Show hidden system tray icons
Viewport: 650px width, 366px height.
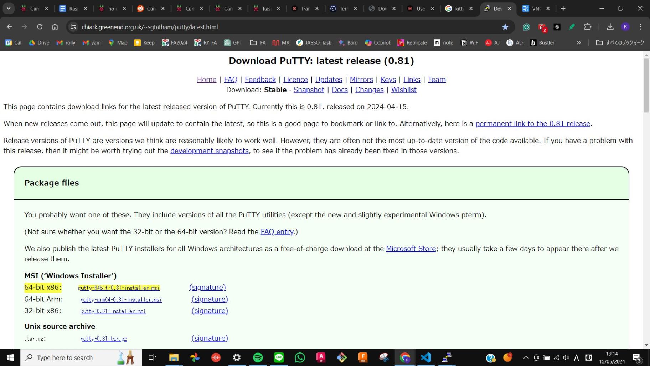(526, 357)
